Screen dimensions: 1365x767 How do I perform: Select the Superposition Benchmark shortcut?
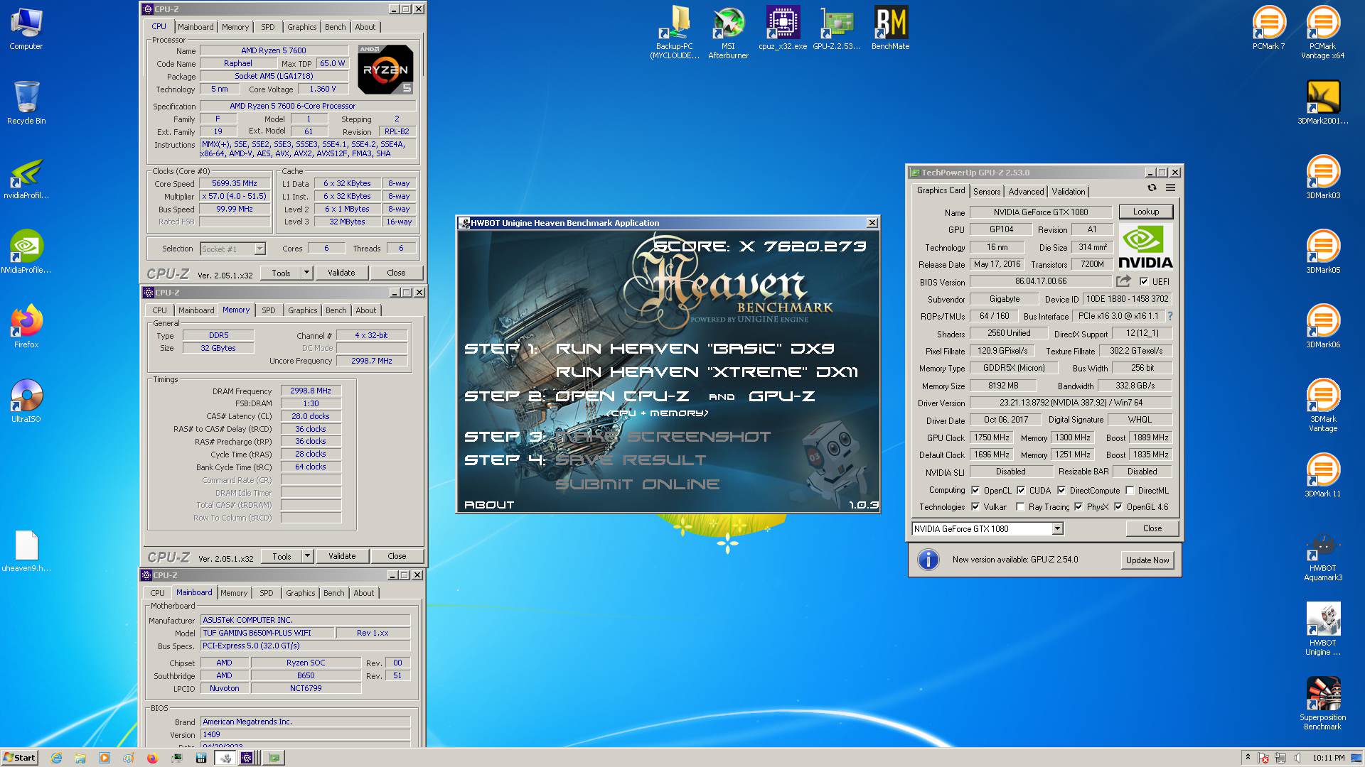1323,703
